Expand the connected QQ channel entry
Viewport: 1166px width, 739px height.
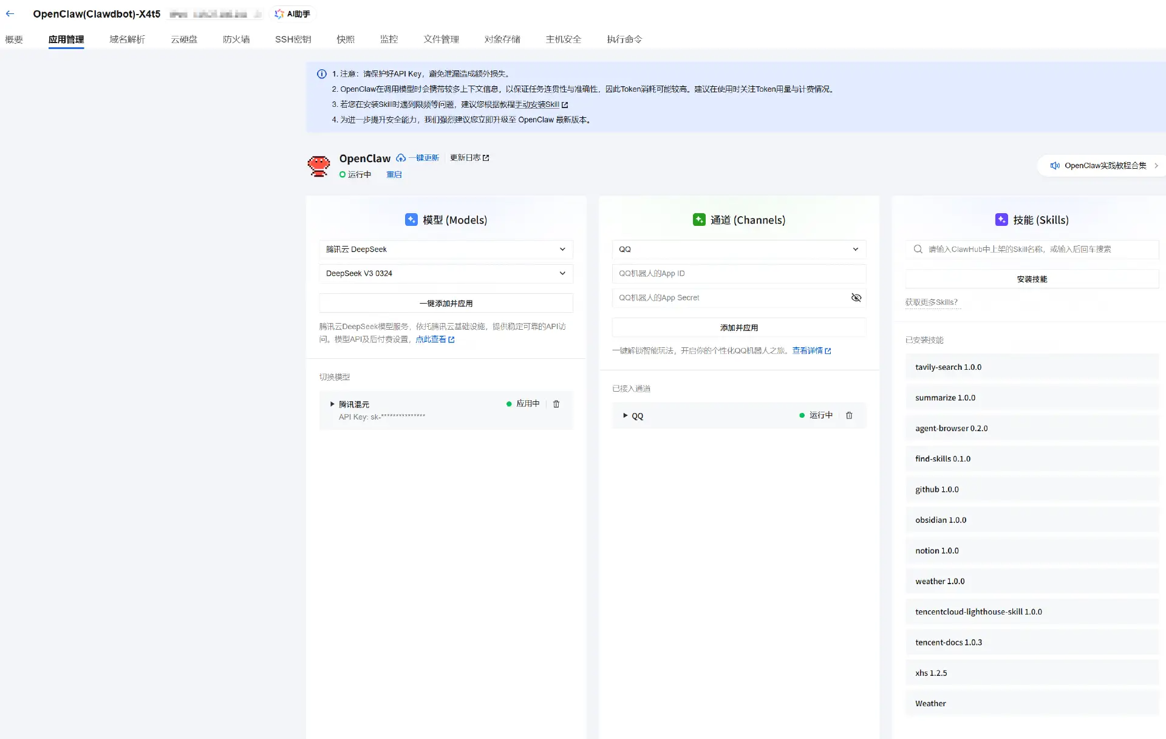click(x=625, y=415)
